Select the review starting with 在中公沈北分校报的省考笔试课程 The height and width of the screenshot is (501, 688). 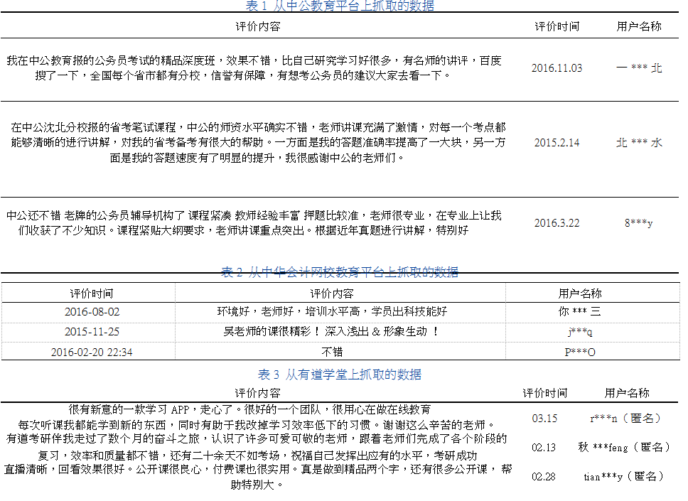[x=258, y=143]
